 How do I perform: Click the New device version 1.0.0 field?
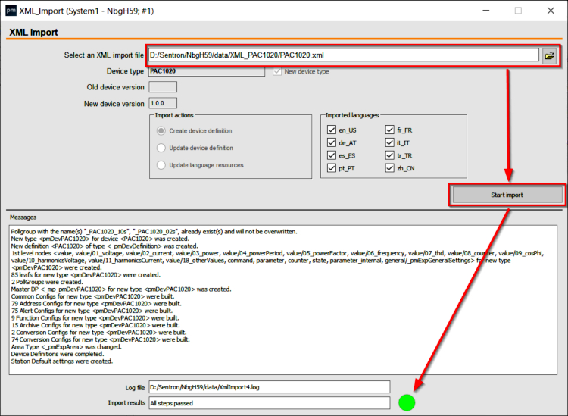(x=163, y=103)
